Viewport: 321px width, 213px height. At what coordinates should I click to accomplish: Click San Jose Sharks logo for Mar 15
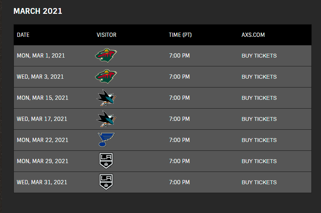tap(106, 98)
